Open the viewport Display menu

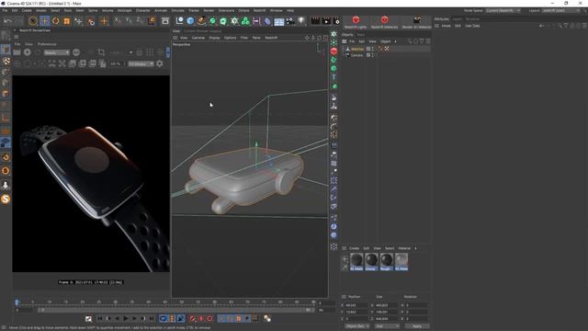214,38
